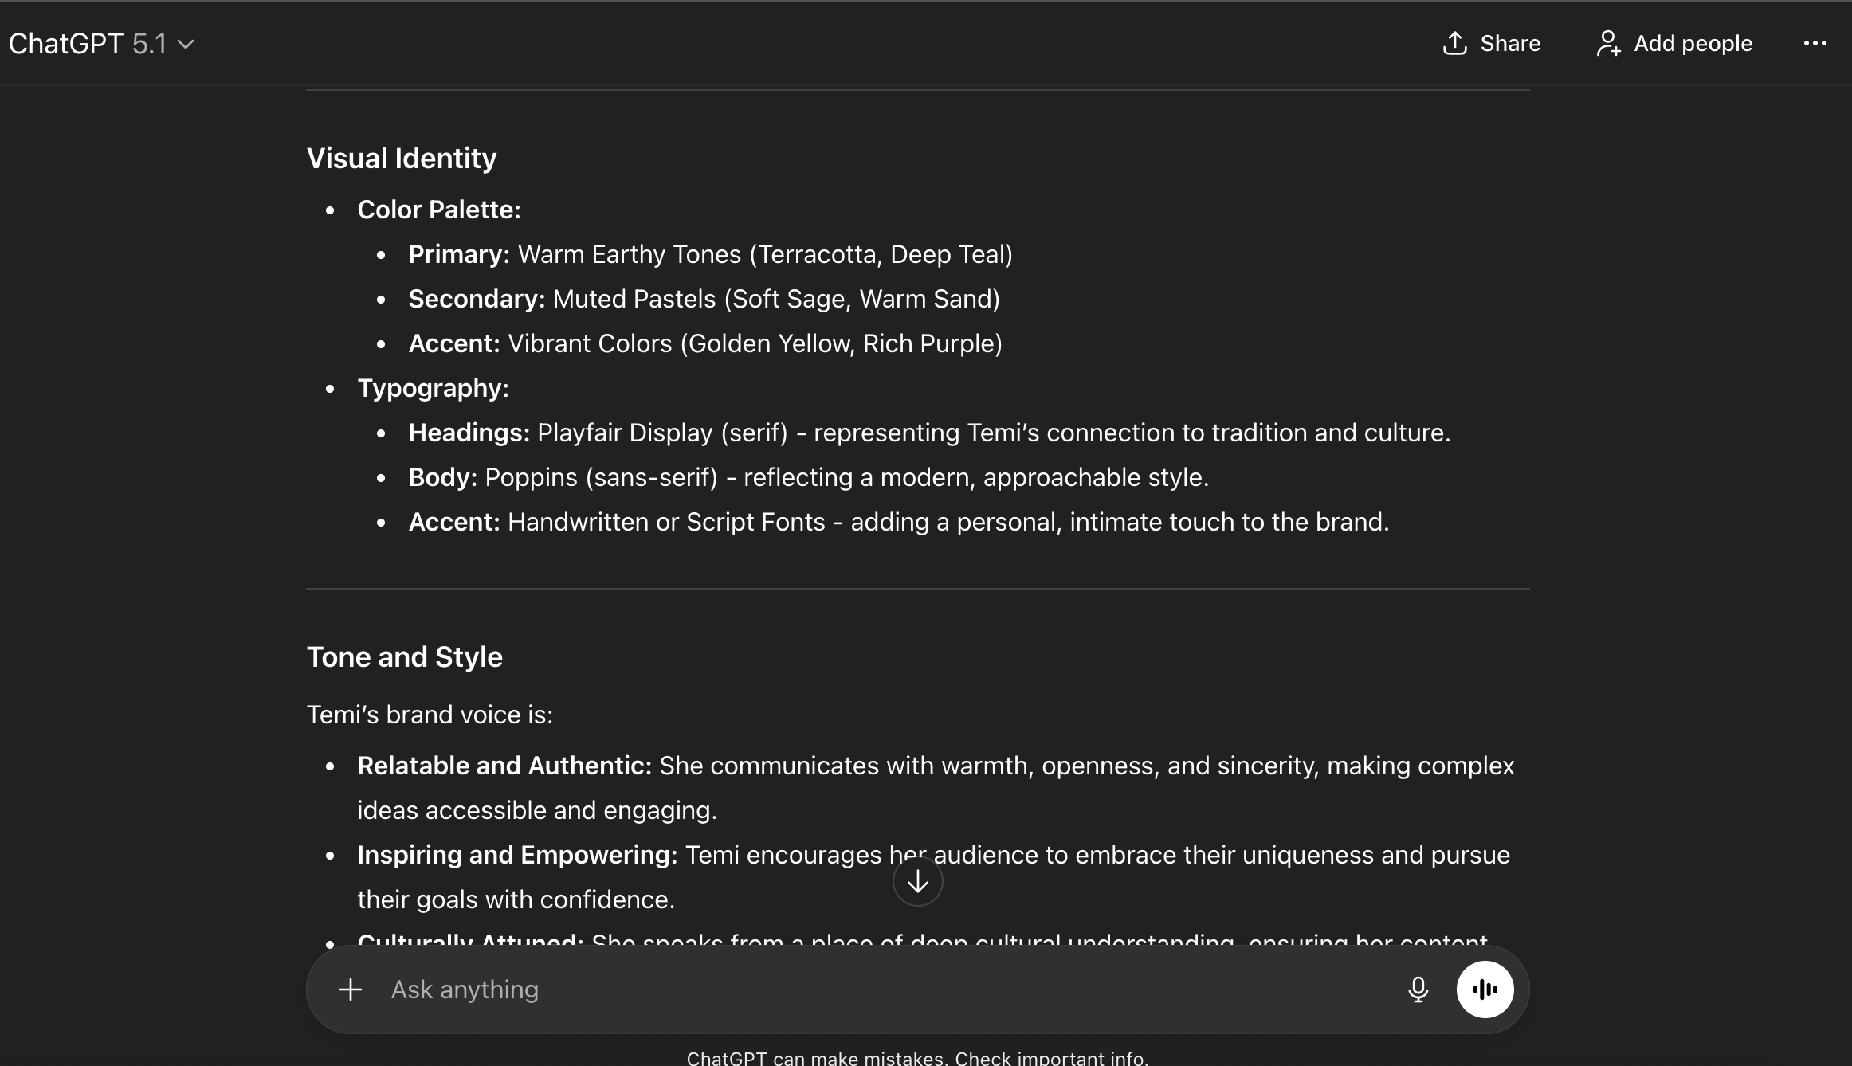This screenshot has width=1852, height=1066.
Task: Click the scroll-to-bottom down arrow button
Action: [x=917, y=881]
